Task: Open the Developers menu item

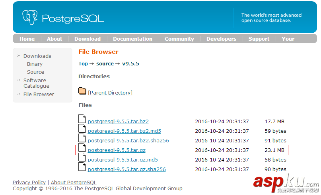Action: 221,39
